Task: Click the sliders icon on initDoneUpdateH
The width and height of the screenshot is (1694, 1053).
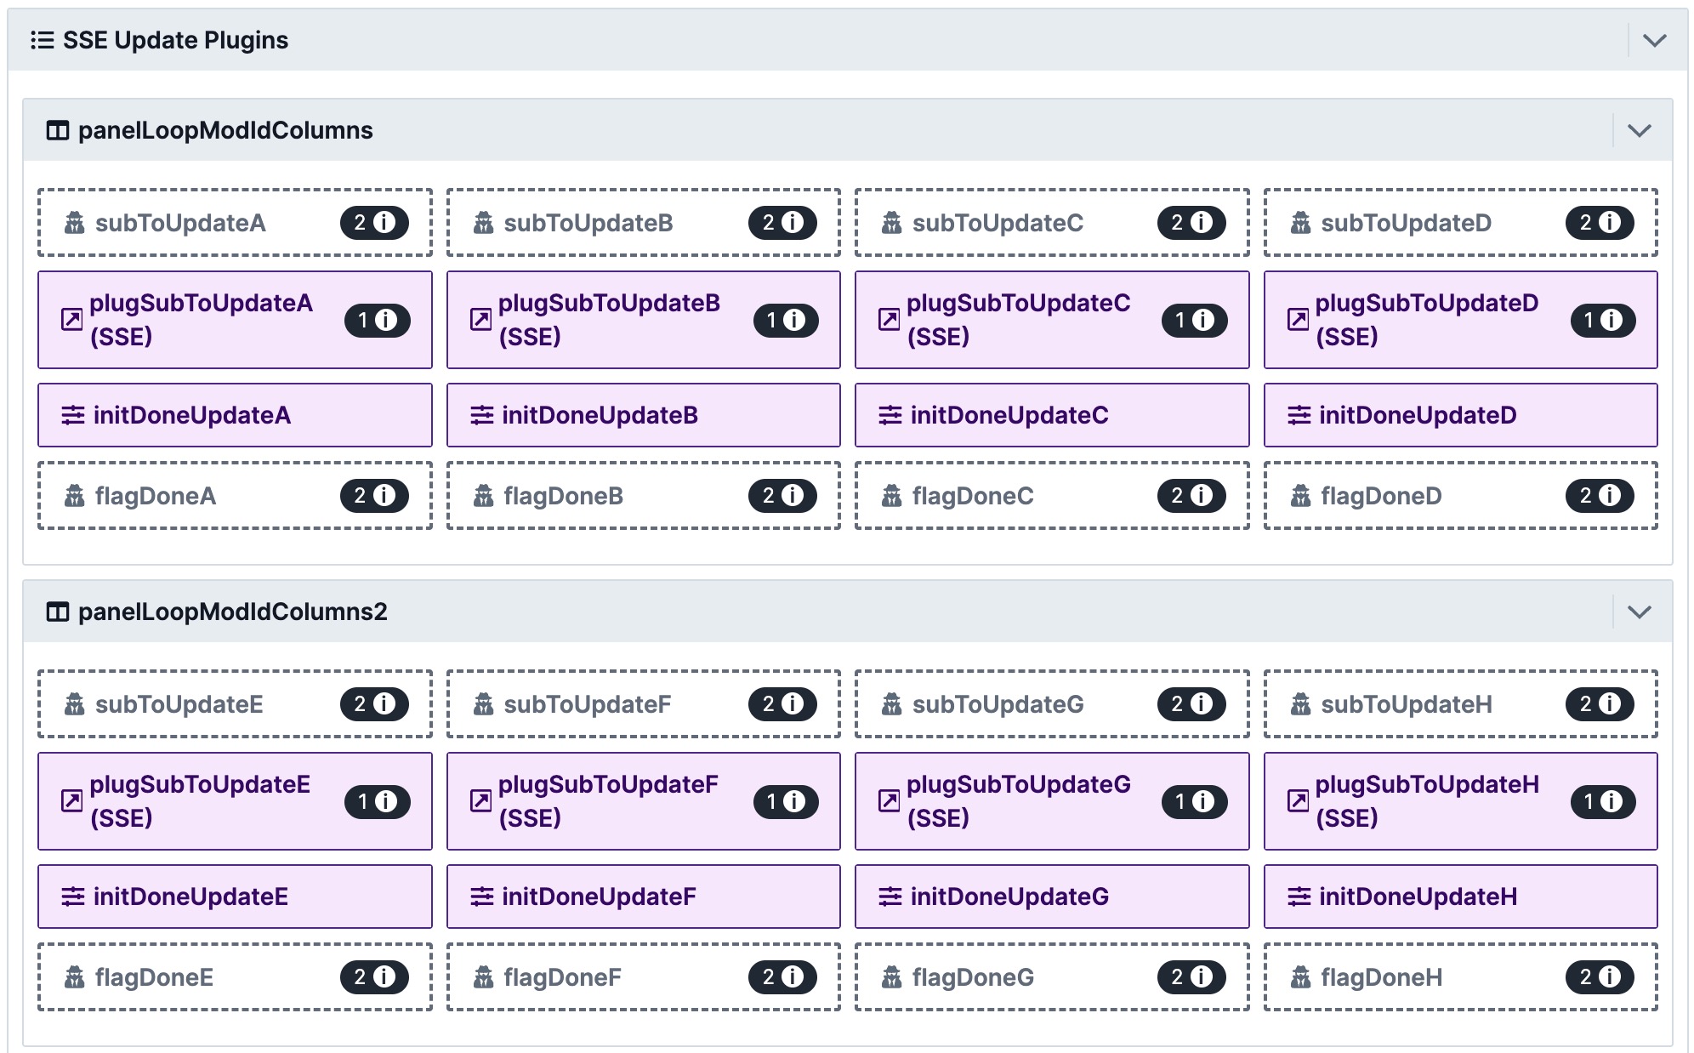Action: click(x=1299, y=896)
